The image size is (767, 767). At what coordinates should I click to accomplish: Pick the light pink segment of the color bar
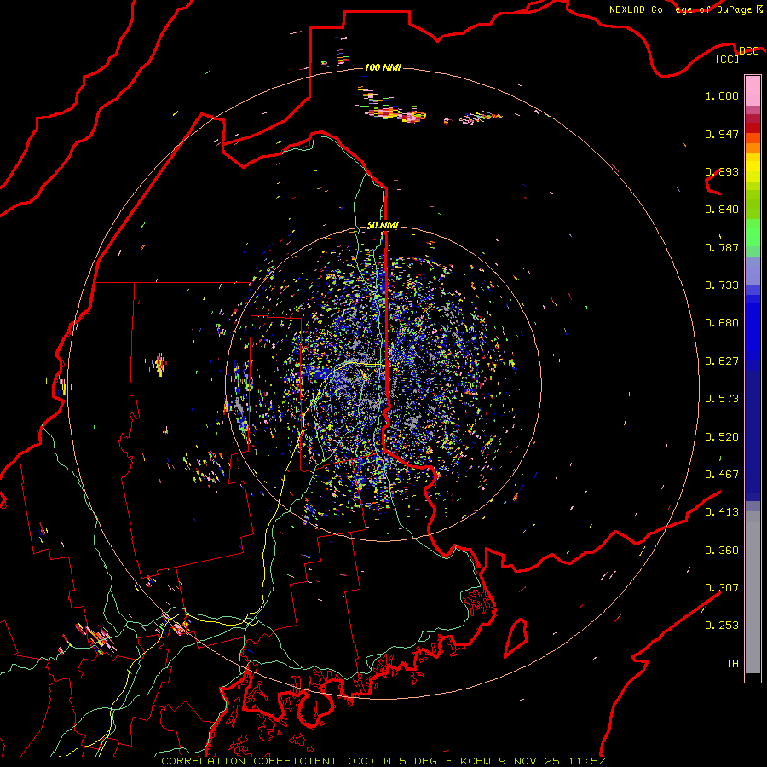pos(753,91)
